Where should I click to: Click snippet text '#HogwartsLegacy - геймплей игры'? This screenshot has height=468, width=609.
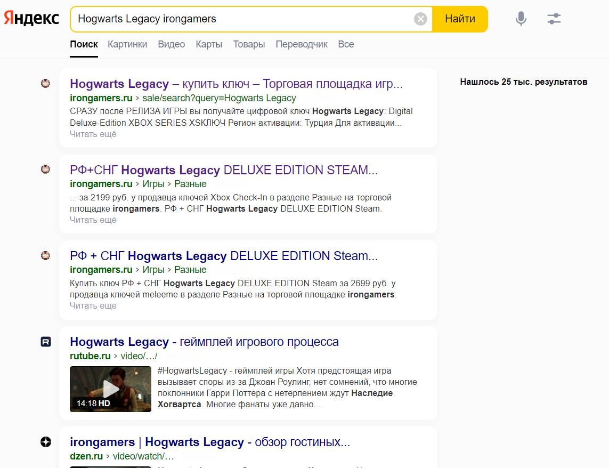pyautogui.click(x=226, y=371)
